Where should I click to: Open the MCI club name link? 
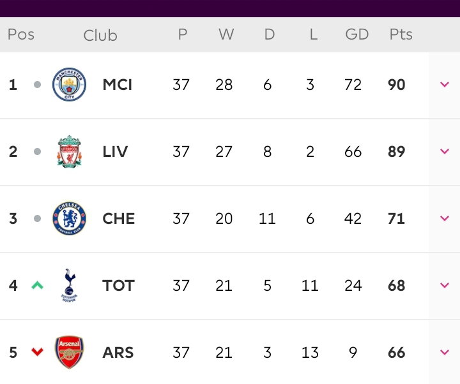click(118, 85)
